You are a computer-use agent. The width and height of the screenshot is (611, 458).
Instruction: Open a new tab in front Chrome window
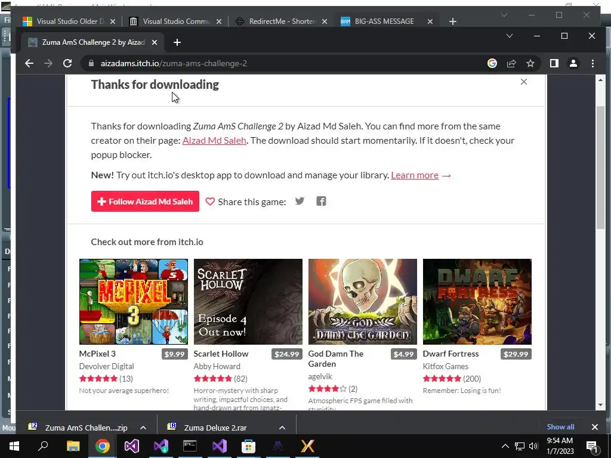(177, 42)
